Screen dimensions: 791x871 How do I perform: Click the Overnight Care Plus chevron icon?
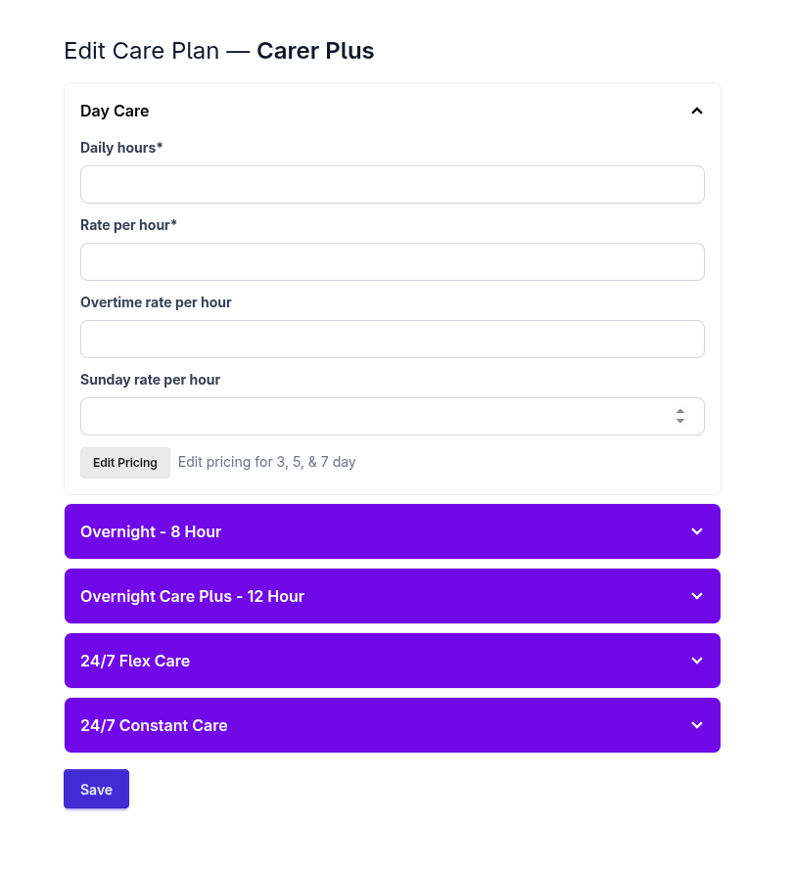(697, 596)
